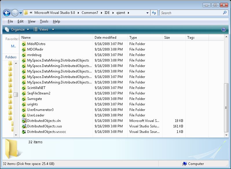Viewport: 231px width, 169px height.
Task: Click the file list scroll up arrow
Action: [226, 37]
